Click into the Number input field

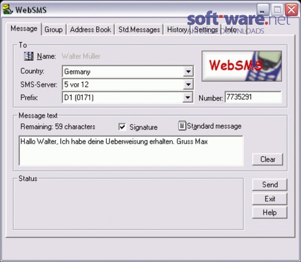pyautogui.click(x=253, y=97)
